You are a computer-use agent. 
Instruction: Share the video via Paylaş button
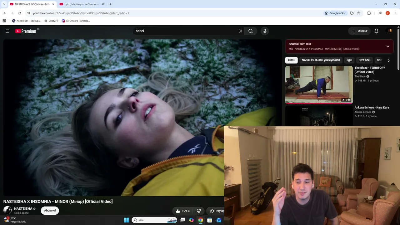[x=216, y=211]
